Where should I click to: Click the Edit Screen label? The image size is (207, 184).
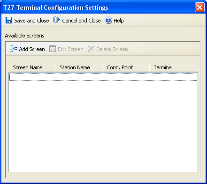pyautogui.click(x=70, y=49)
